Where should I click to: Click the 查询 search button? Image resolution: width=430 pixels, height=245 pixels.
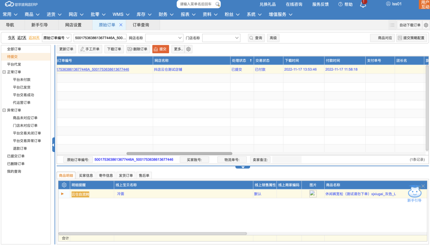[256, 38]
